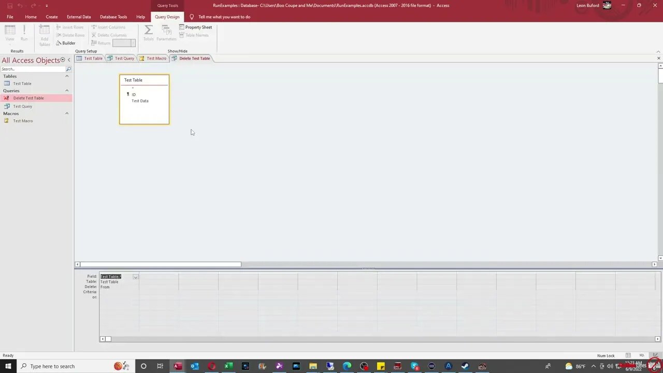Collapse the ribbon with the arrow

click(x=658, y=51)
